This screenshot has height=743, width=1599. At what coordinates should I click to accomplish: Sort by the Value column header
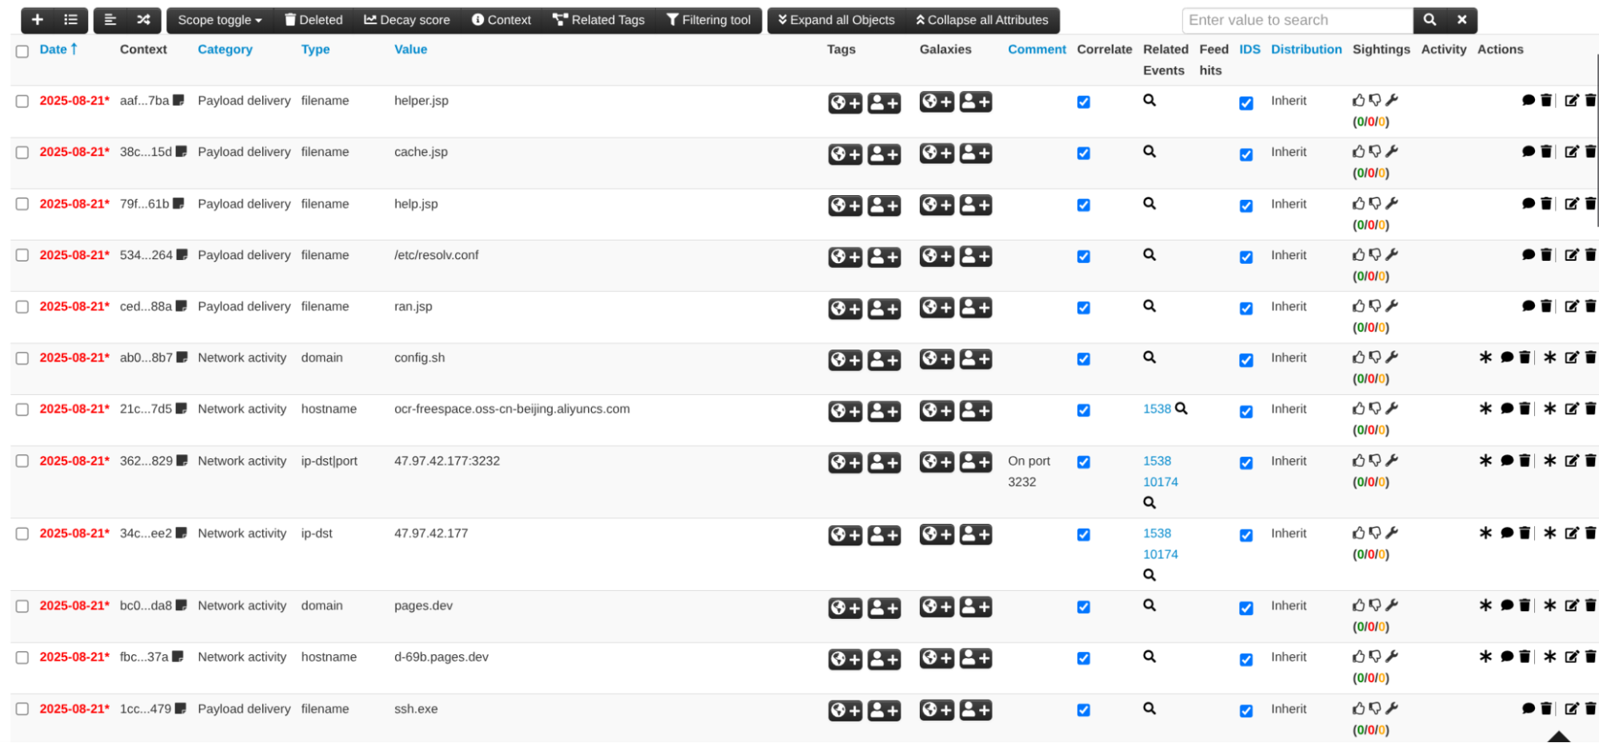410,50
